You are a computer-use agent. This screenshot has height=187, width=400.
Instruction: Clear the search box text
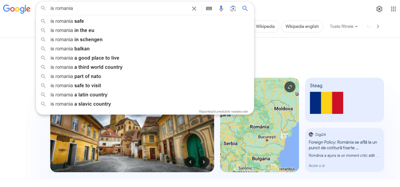pos(194,8)
